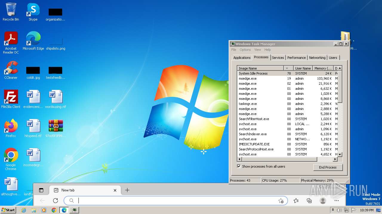Viewport: 382px width, 214px height.
Task: Click the volume icon in system tray
Action: [339, 210]
